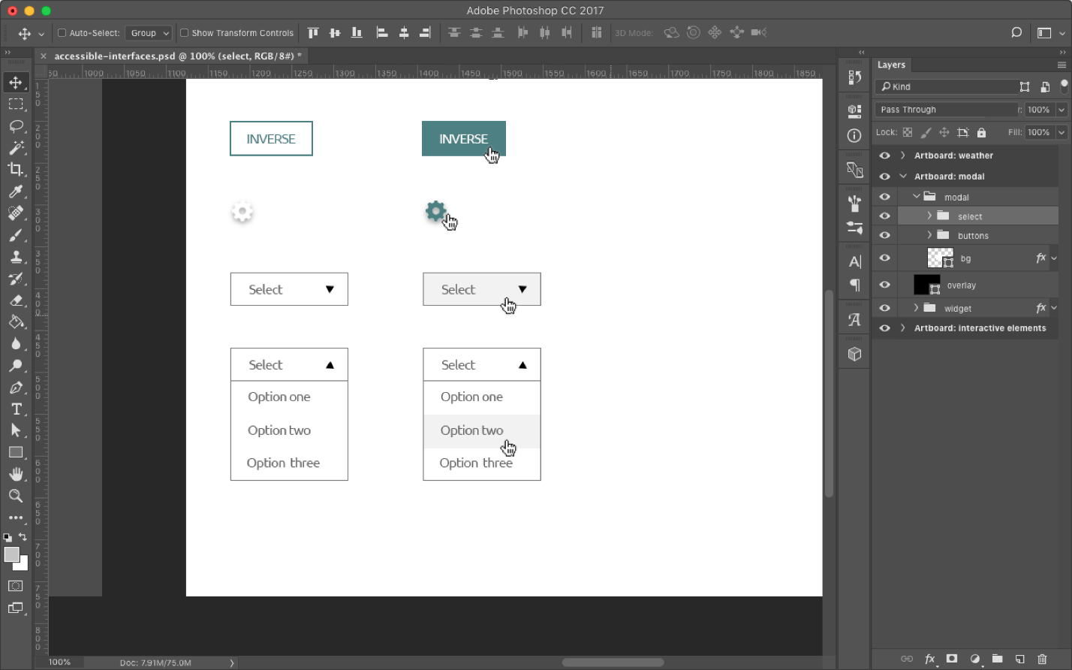This screenshot has width=1072, height=670.
Task: Select the bg layer thumbnail
Action: point(940,258)
